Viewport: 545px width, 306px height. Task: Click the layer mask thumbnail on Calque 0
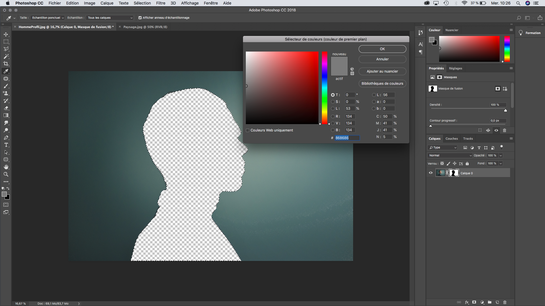[x=454, y=173]
